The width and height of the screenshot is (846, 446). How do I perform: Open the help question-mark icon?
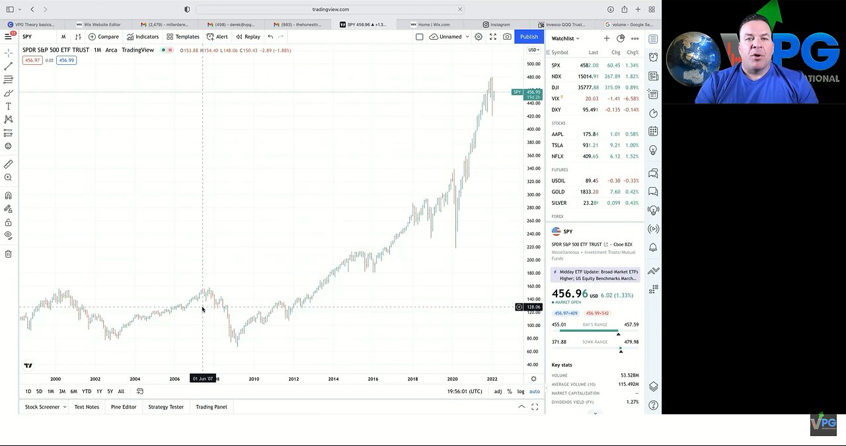[653, 405]
